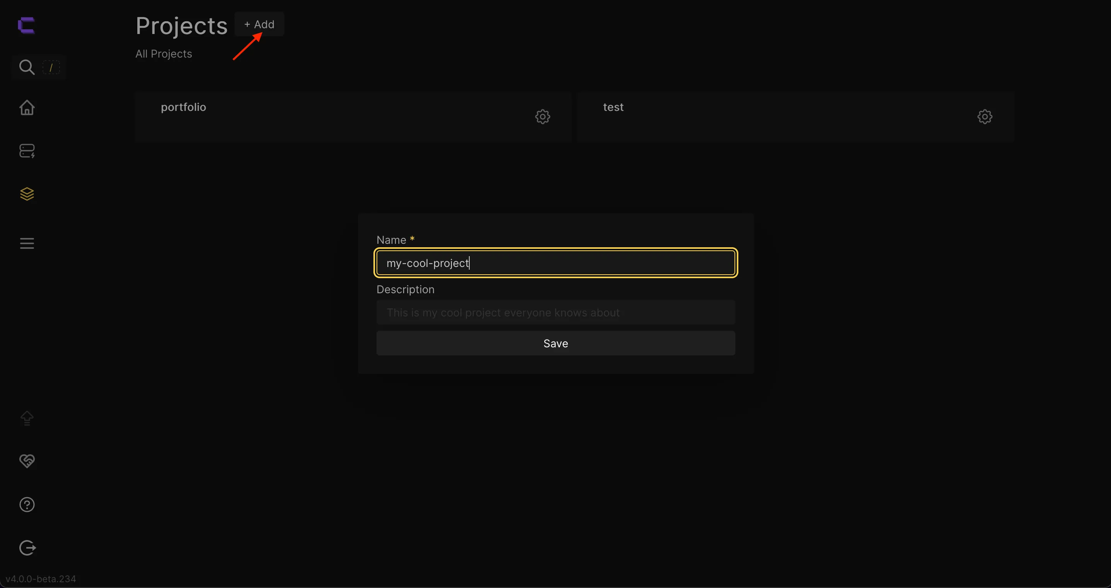Save the new project
This screenshot has width=1111, height=588.
(555, 343)
